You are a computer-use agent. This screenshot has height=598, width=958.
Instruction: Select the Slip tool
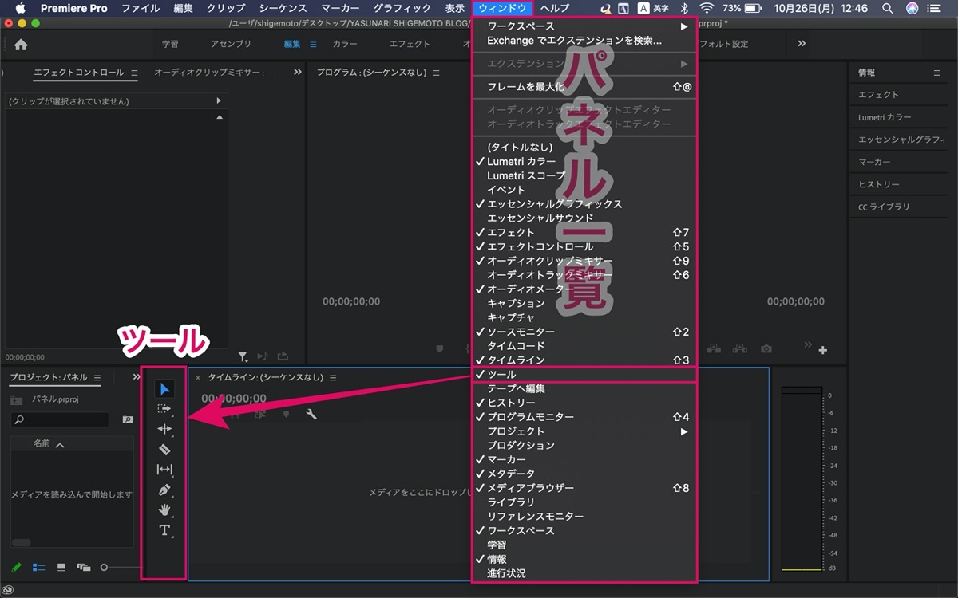click(x=164, y=470)
